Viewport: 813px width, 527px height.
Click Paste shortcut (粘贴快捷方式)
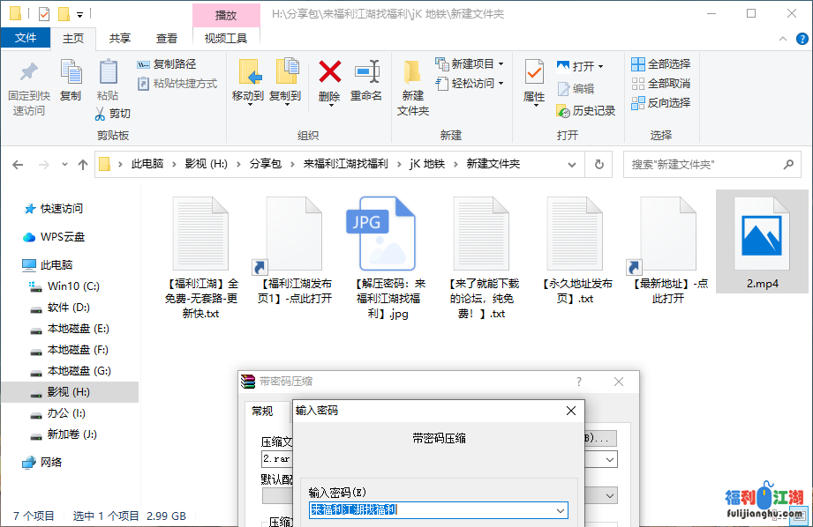coord(177,84)
